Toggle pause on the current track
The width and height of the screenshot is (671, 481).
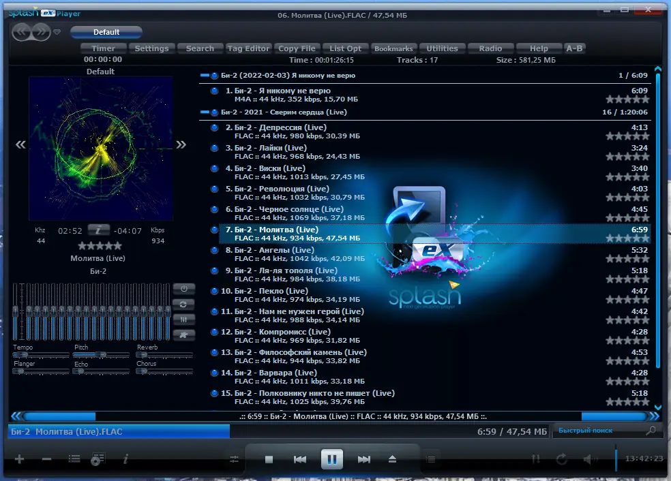pos(332,459)
